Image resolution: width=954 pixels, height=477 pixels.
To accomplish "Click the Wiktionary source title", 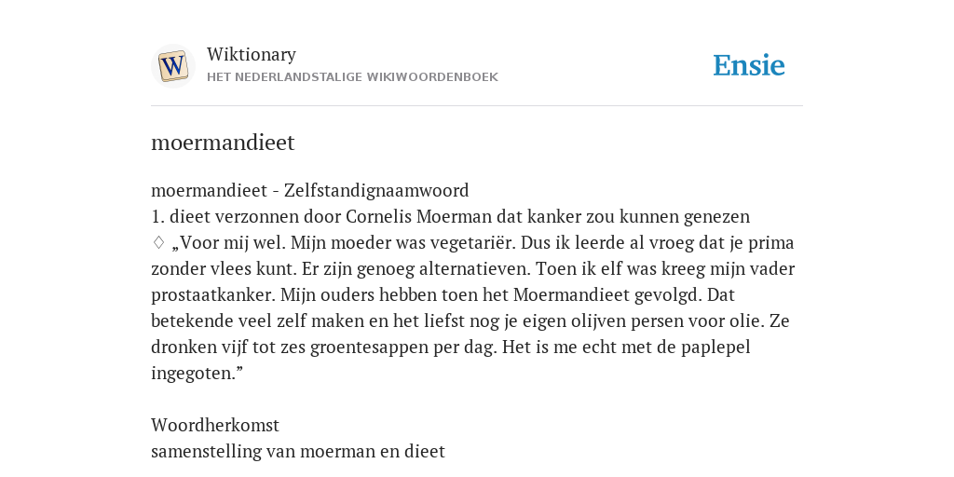I will [x=252, y=55].
